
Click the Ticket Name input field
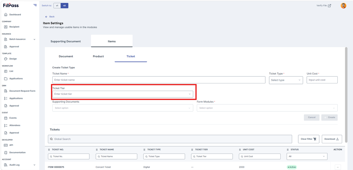(x=159, y=80)
